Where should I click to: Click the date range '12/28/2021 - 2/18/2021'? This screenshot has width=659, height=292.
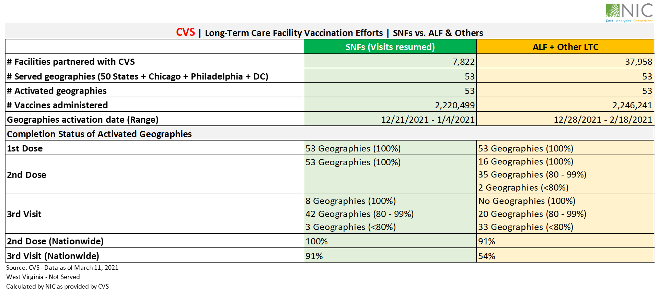[603, 120]
